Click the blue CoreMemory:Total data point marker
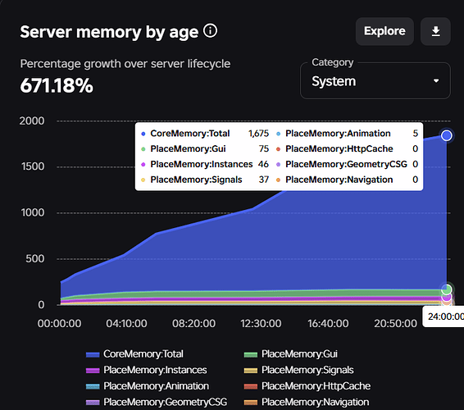The height and width of the screenshot is (410, 464). (x=447, y=135)
